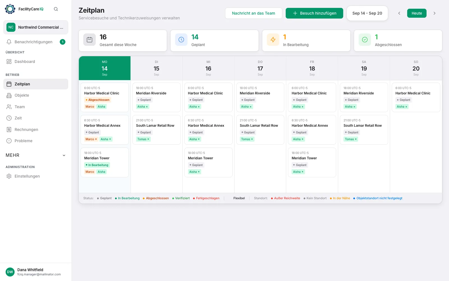
Task: Click Nachricht an das Team button
Action: [253, 13]
